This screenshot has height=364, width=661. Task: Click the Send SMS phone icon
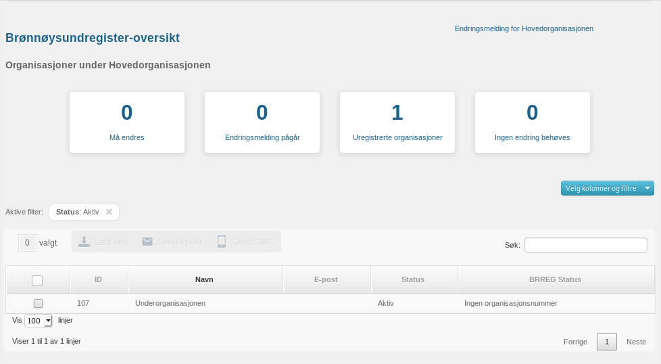pyautogui.click(x=221, y=242)
